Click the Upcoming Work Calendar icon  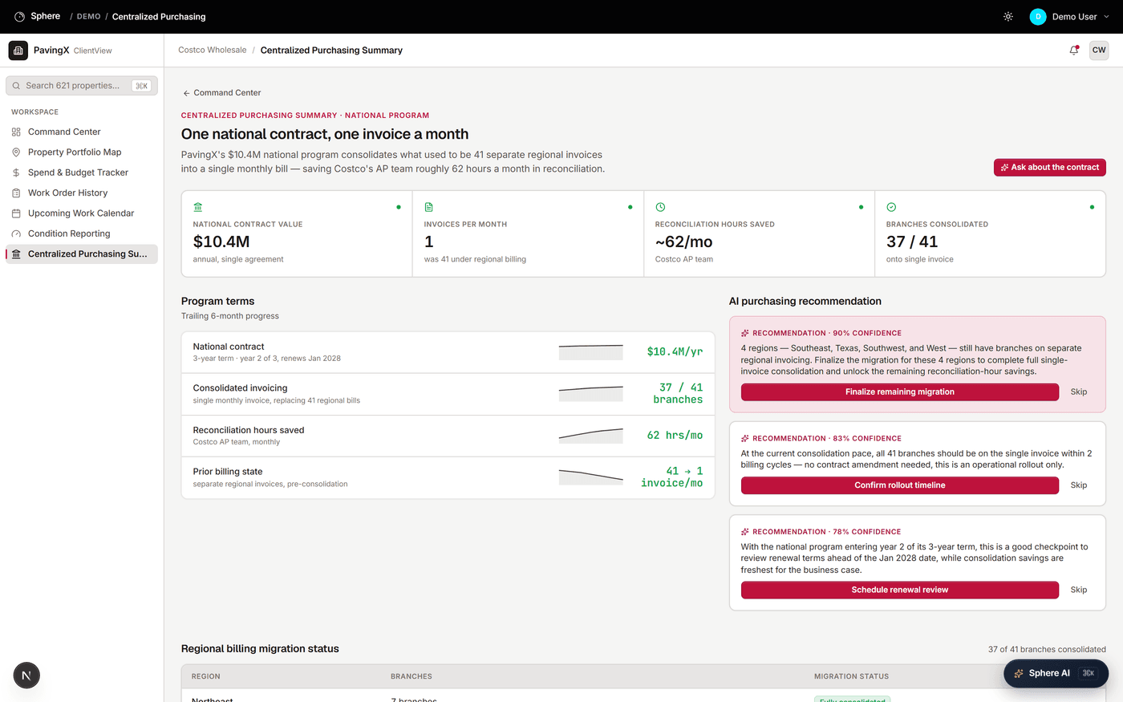pyautogui.click(x=16, y=213)
